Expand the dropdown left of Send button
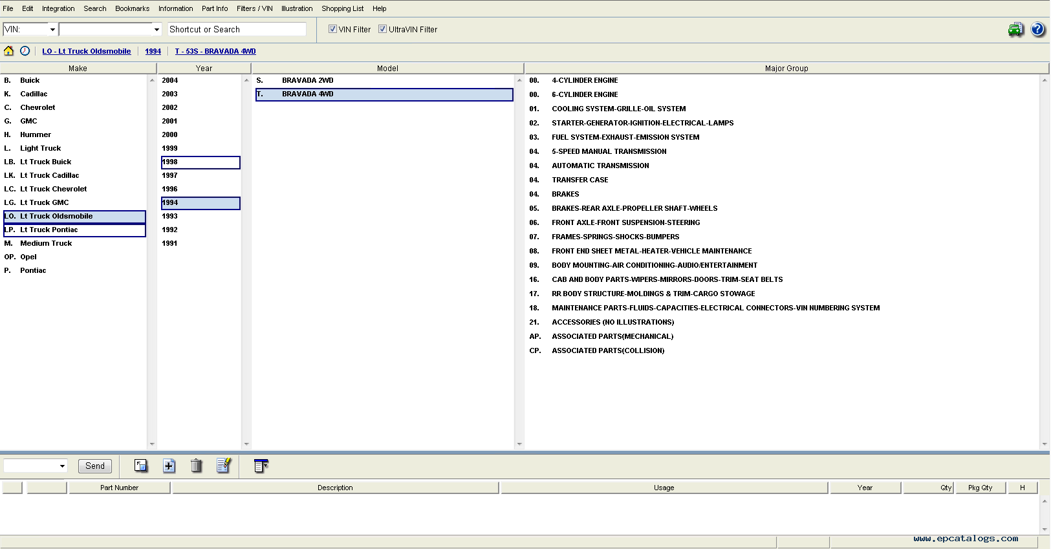Viewport: 1051px width, 549px height. click(x=62, y=466)
